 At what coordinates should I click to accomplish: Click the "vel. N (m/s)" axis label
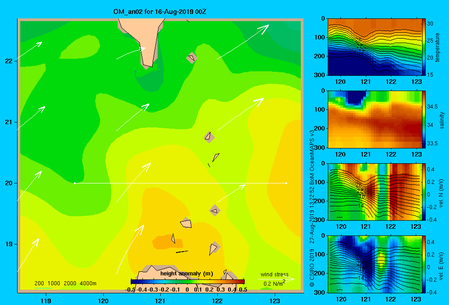pyautogui.click(x=441, y=193)
